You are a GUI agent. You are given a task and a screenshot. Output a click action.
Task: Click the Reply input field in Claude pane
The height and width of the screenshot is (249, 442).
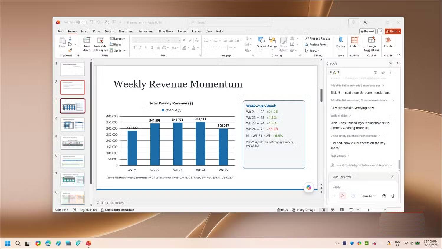363,187
